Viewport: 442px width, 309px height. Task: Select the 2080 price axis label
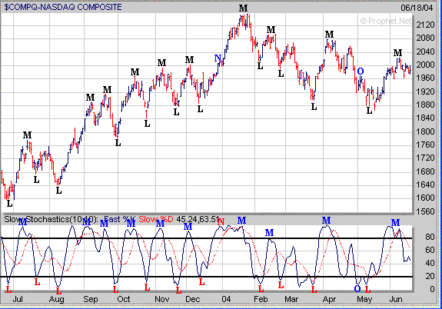coord(425,38)
